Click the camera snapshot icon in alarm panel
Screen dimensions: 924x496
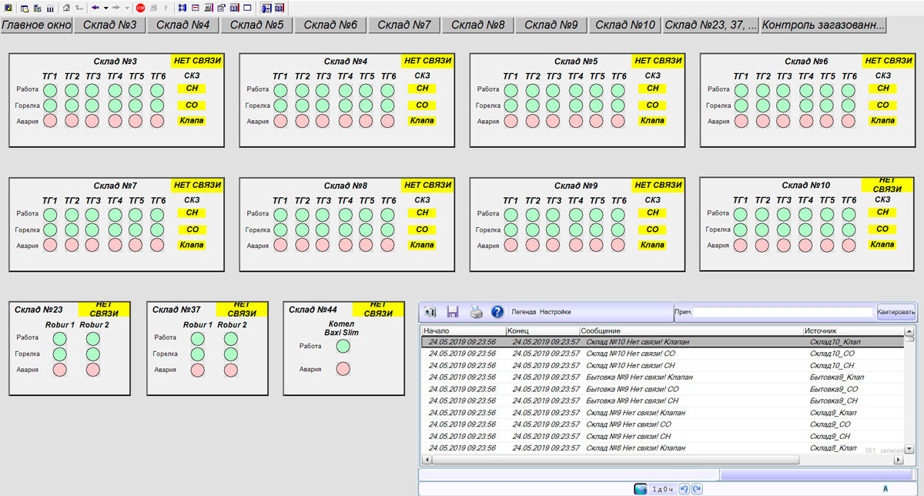(430, 312)
